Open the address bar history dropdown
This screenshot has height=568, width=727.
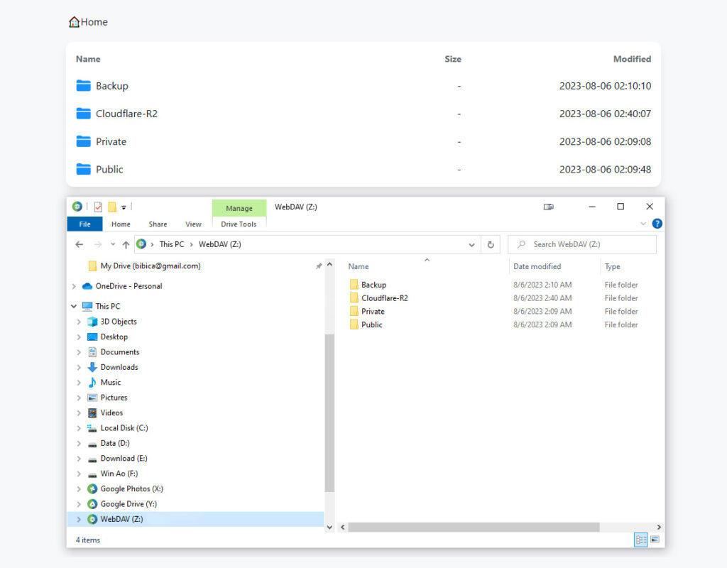pyautogui.click(x=472, y=244)
